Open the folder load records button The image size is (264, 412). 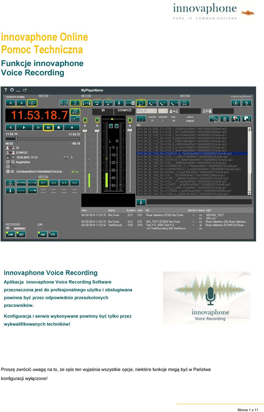(214, 119)
